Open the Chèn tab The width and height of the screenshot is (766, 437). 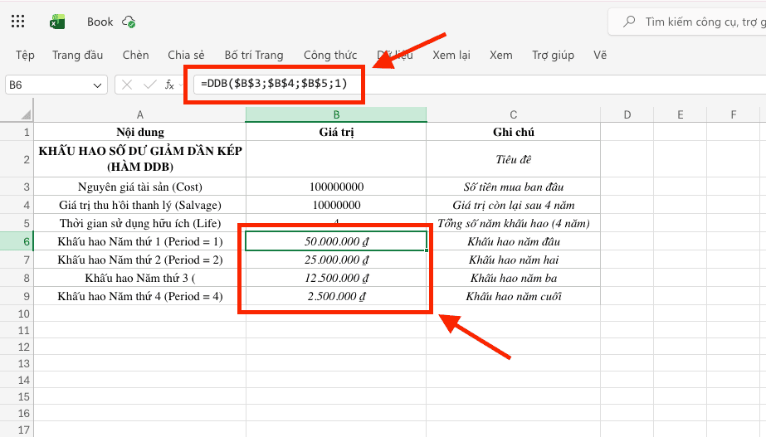point(136,56)
